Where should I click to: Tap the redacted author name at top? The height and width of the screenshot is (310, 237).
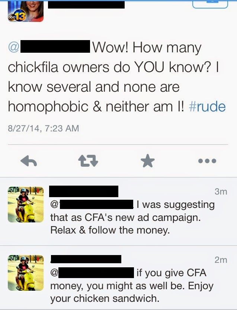coord(86,5)
